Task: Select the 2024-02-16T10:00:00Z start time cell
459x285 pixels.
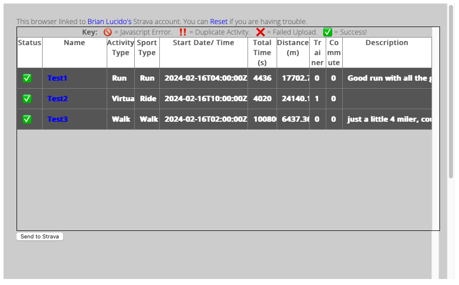Action: [204, 99]
